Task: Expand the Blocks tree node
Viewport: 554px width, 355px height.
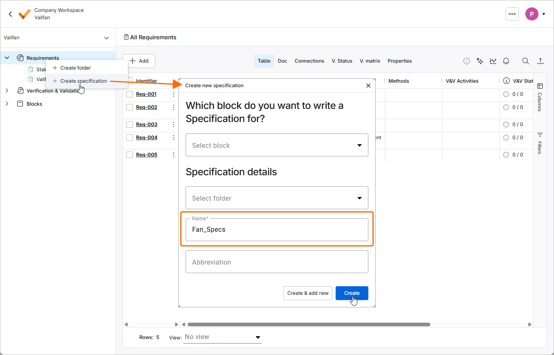Action: pyautogui.click(x=7, y=104)
